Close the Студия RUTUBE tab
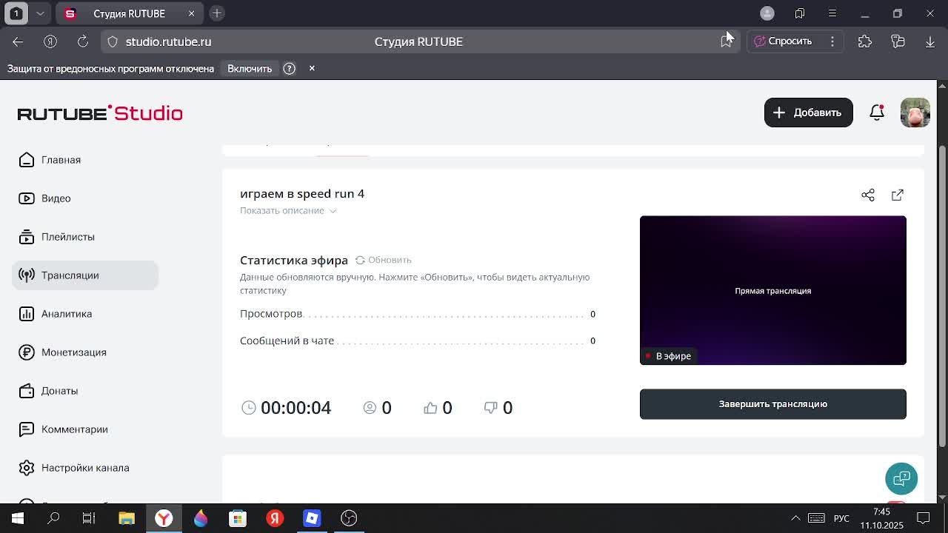The height and width of the screenshot is (533, 948). point(191,13)
